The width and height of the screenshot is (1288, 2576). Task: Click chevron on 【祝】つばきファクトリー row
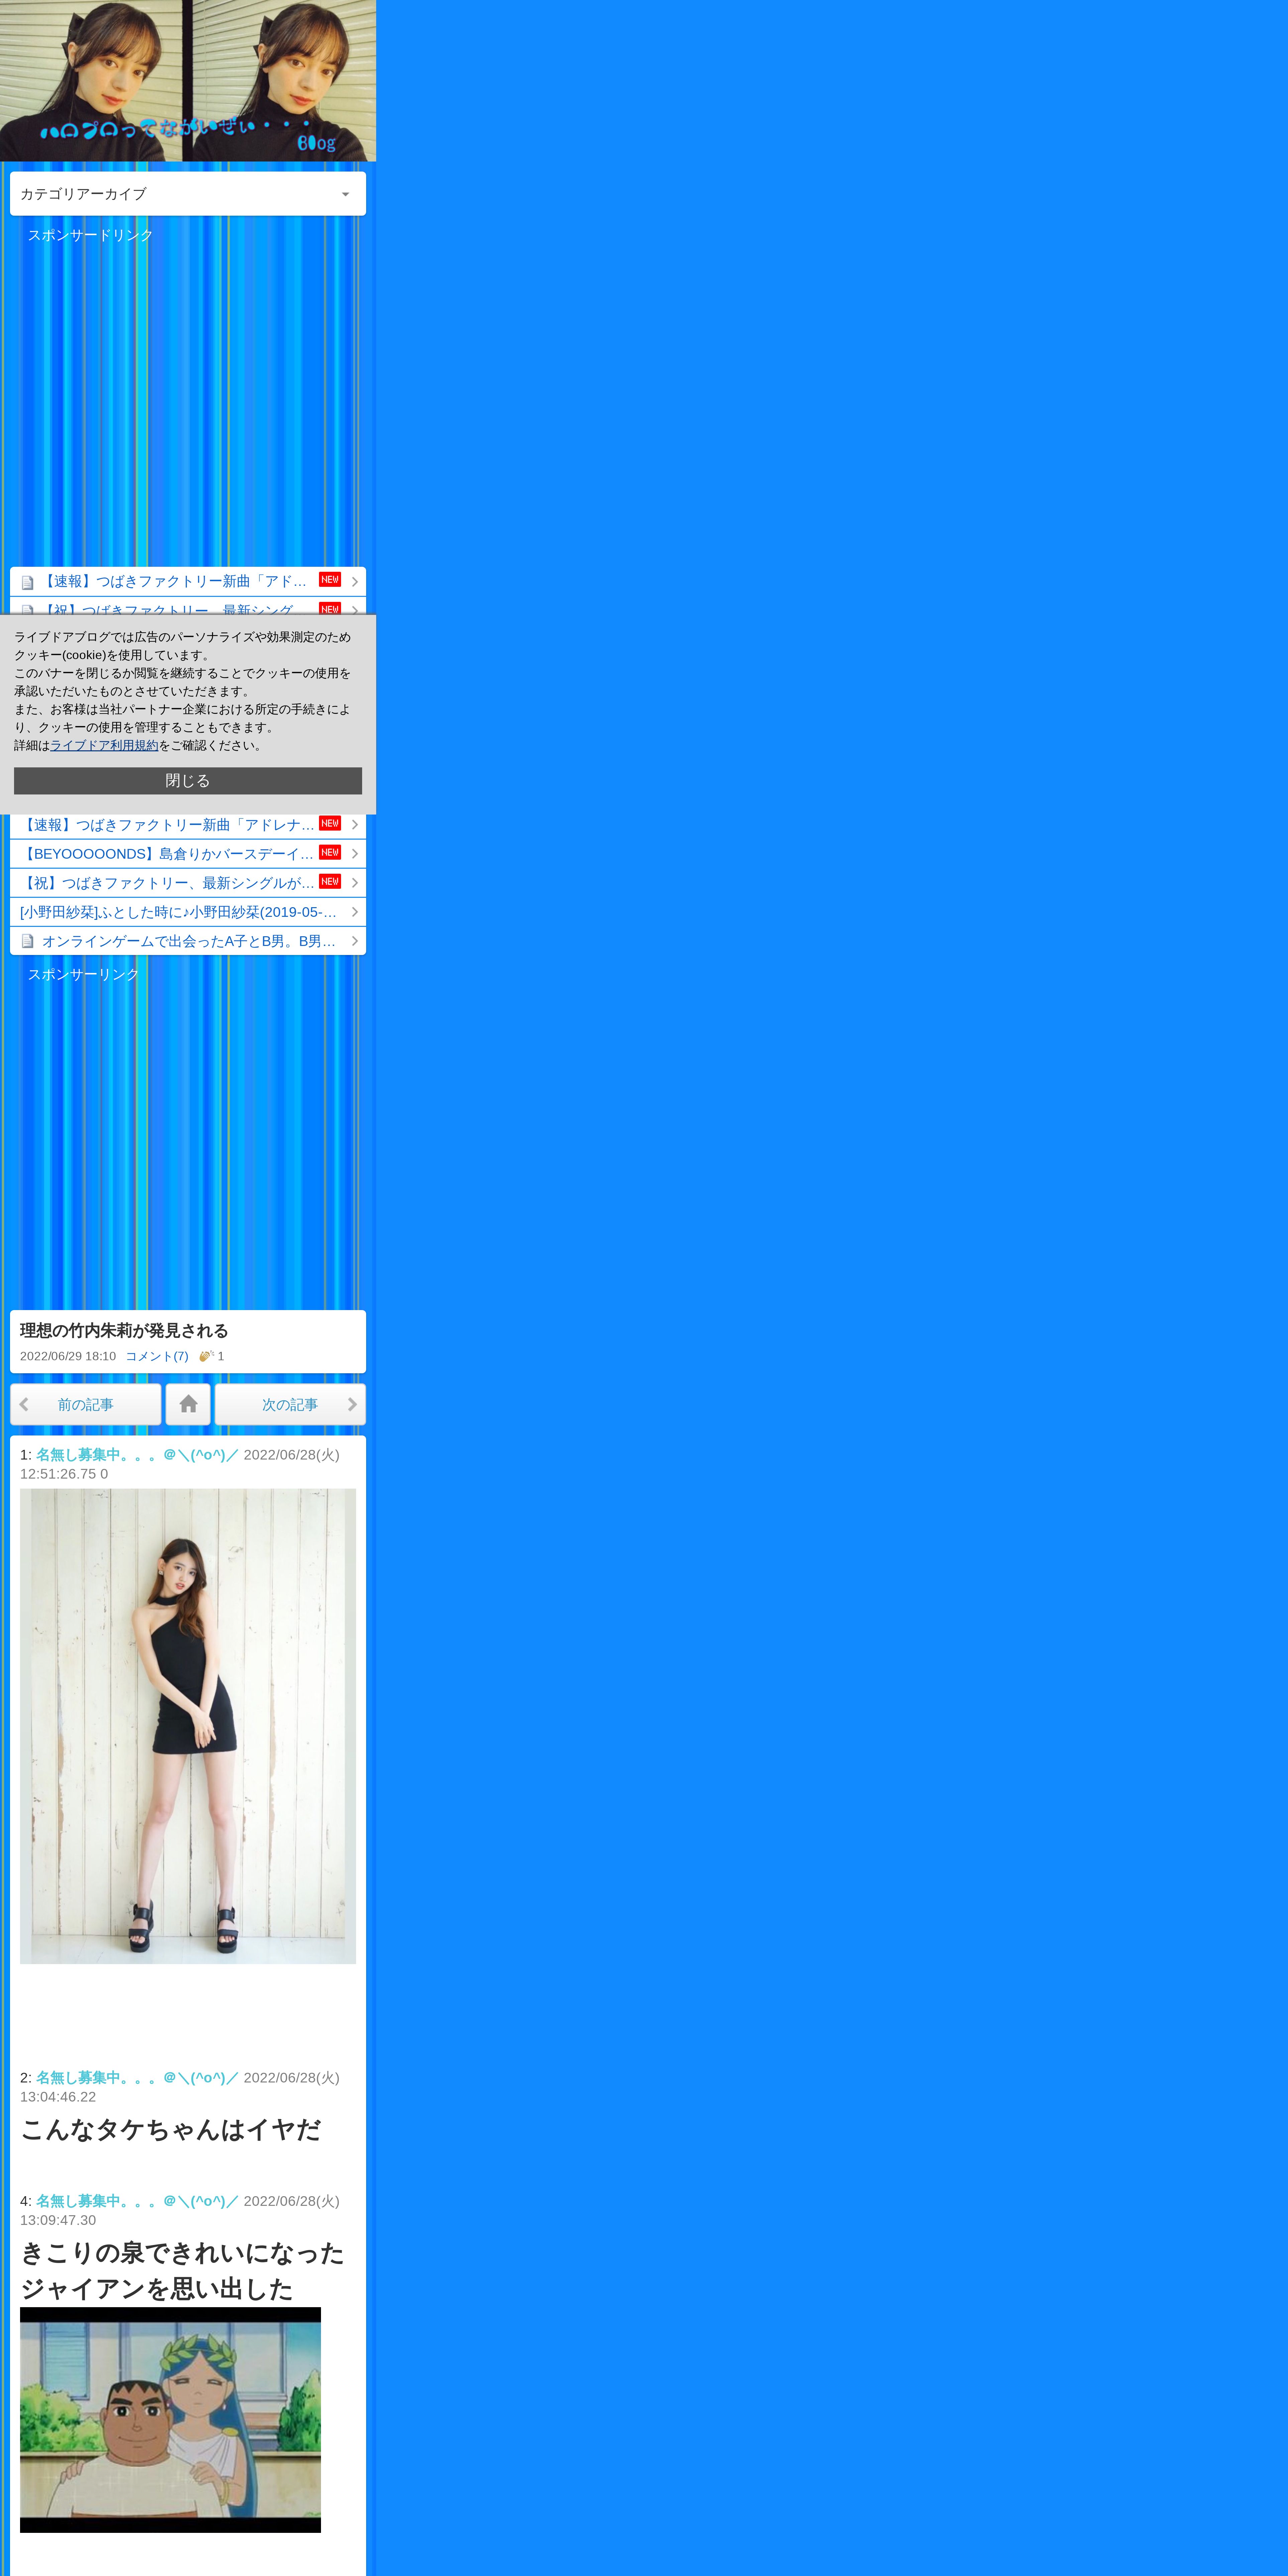coord(355,883)
